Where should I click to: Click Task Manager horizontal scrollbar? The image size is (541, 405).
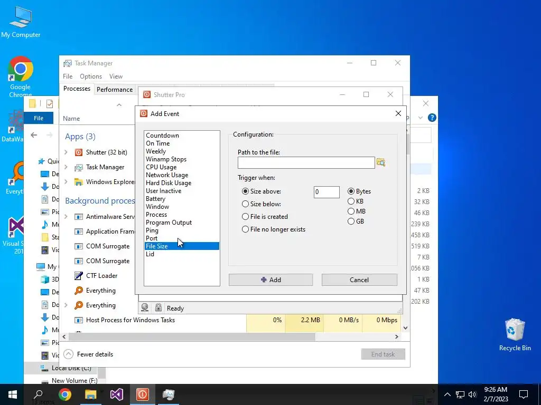pos(192,337)
